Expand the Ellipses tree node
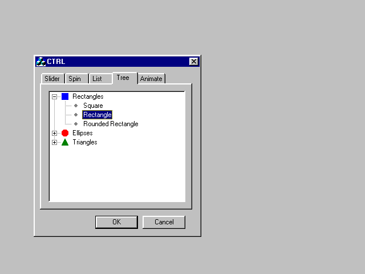 55,133
